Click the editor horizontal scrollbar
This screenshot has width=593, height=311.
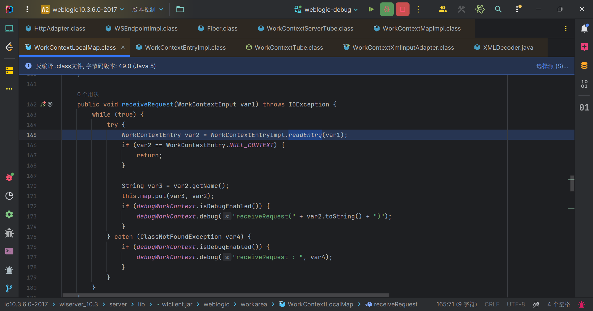pos(226,295)
